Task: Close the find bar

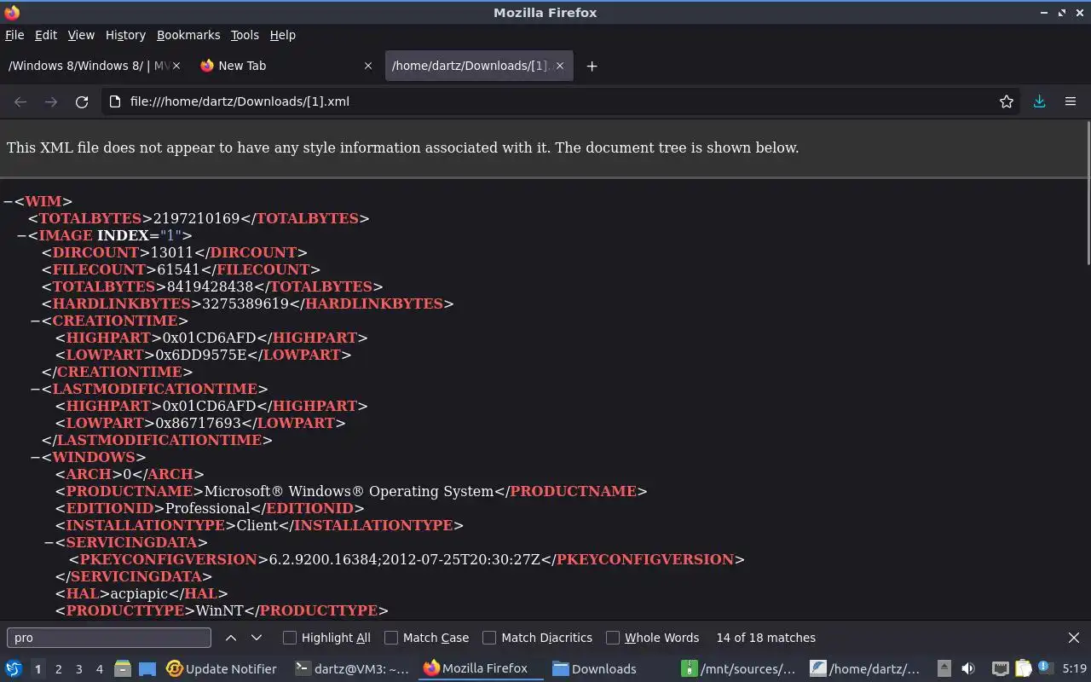Action: click(1074, 638)
